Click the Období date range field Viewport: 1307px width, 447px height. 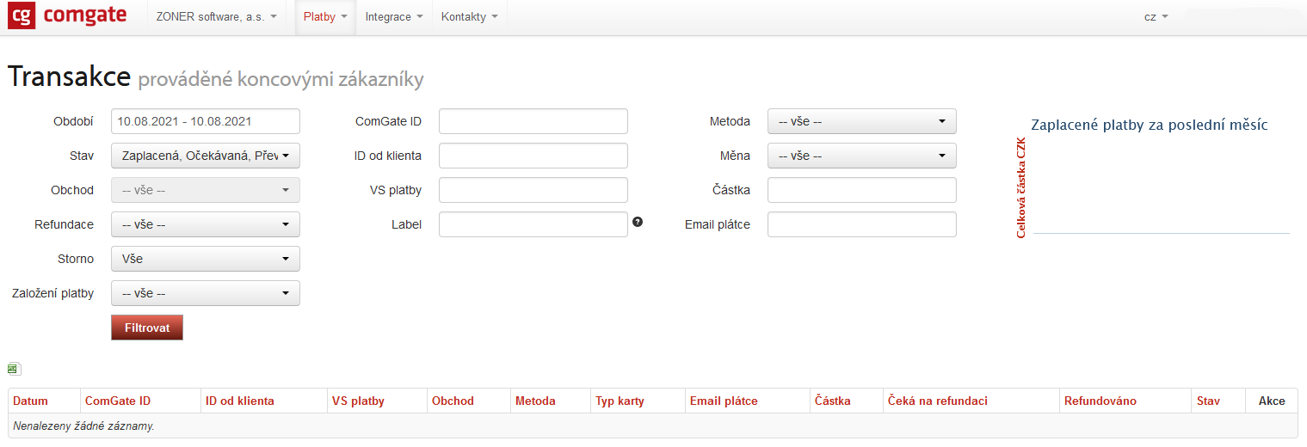[205, 121]
